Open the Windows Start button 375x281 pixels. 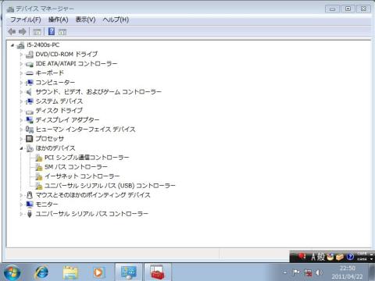pos(12,272)
